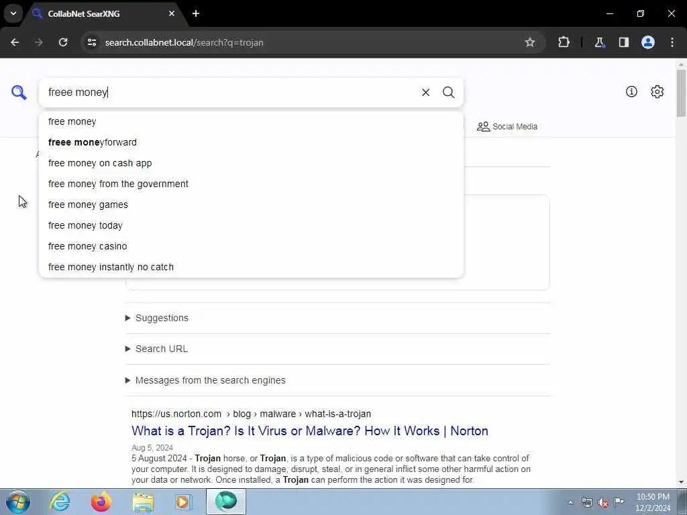Reload the page

pyautogui.click(x=63, y=42)
